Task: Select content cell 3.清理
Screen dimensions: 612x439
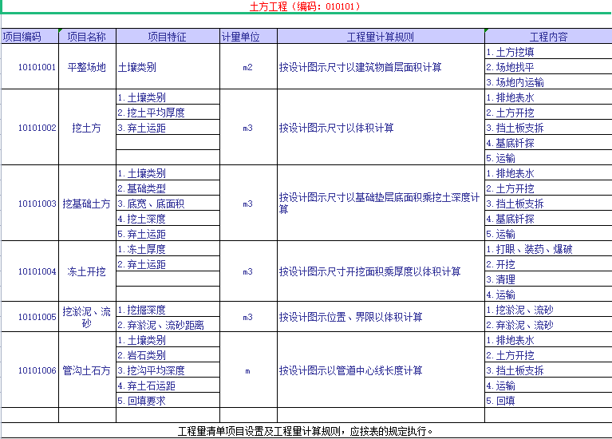Action: [x=548, y=279]
